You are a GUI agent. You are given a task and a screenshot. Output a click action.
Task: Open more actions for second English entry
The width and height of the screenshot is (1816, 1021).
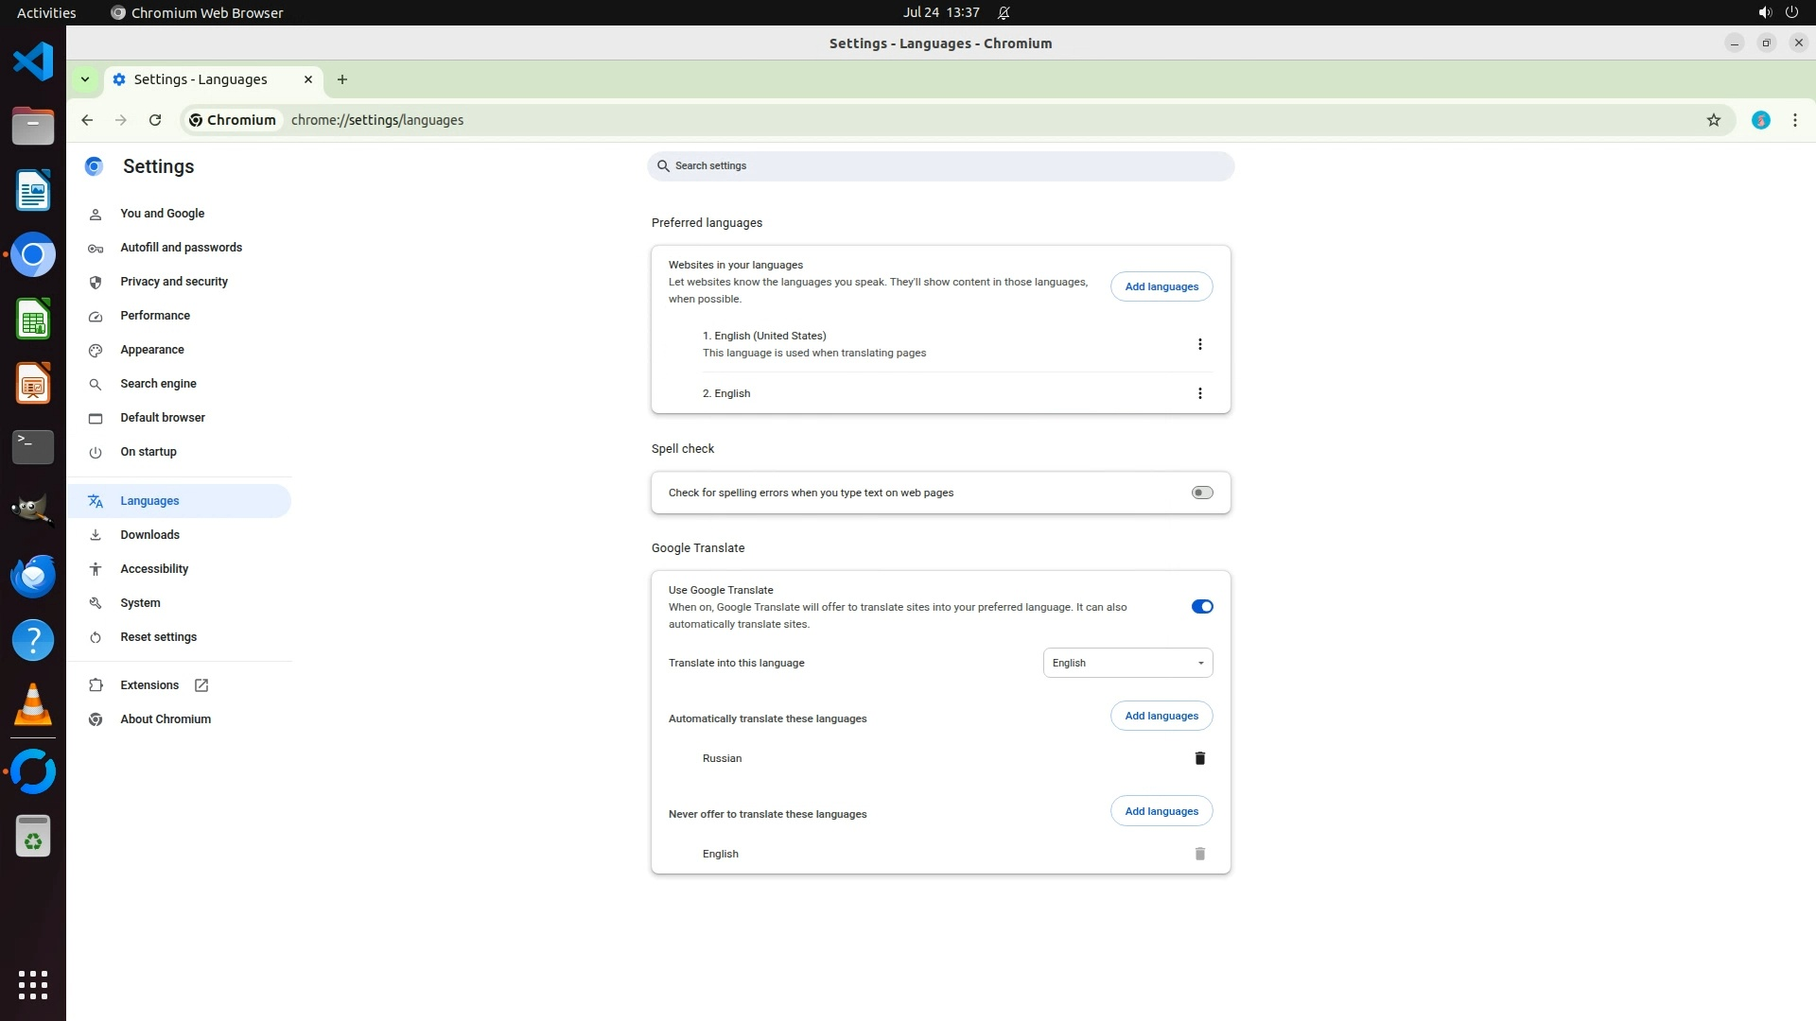tap(1199, 393)
